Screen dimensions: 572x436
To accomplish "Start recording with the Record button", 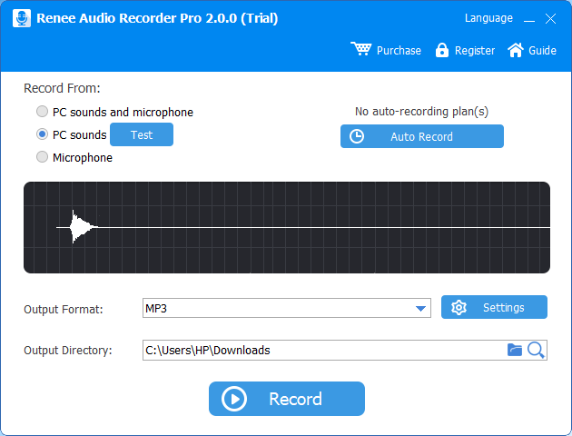I will pyautogui.click(x=287, y=399).
